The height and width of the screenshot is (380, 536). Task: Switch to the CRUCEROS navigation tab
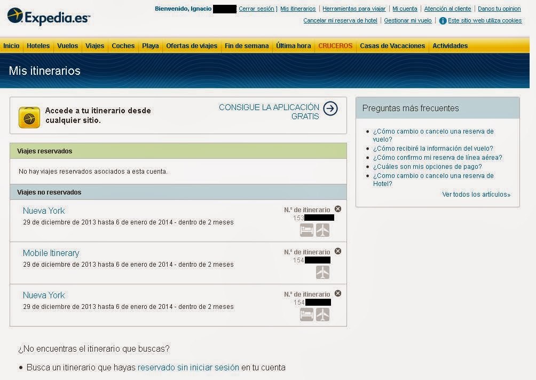(335, 46)
